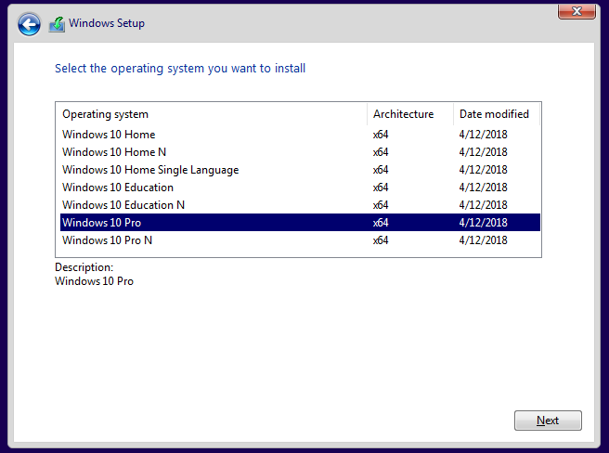This screenshot has width=609, height=453.
Task: Click the 4/12/2018 date for Windows 10 Home N
Action: tap(483, 152)
